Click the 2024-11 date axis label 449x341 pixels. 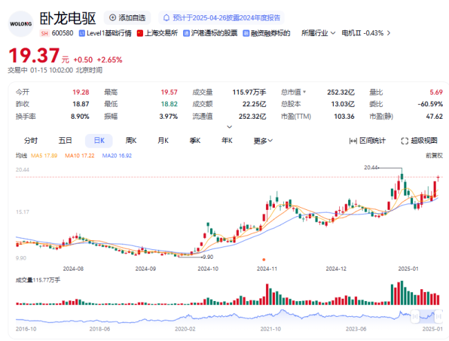267,269
